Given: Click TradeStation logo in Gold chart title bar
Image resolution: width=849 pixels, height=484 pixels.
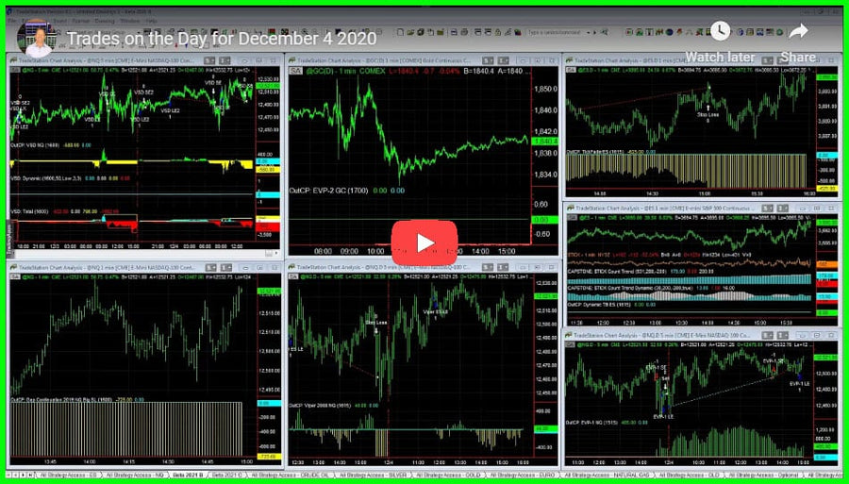Looking at the screenshot, I should click(x=292, y=59).
